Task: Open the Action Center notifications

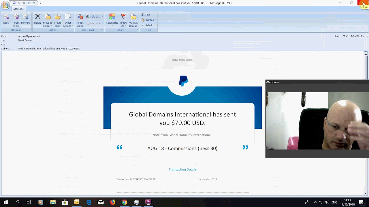Action: click(x=361, y=202)
